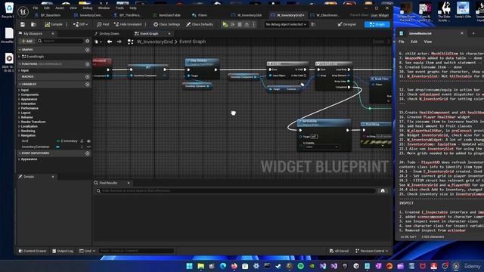484x272 pixels.
Task: Close the Find Results tab
Action: pos(129,183)
